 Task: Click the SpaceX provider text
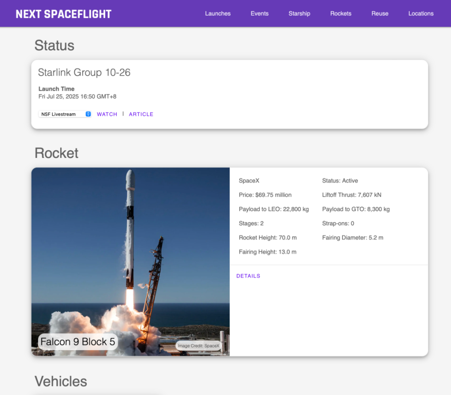point(249,181)
